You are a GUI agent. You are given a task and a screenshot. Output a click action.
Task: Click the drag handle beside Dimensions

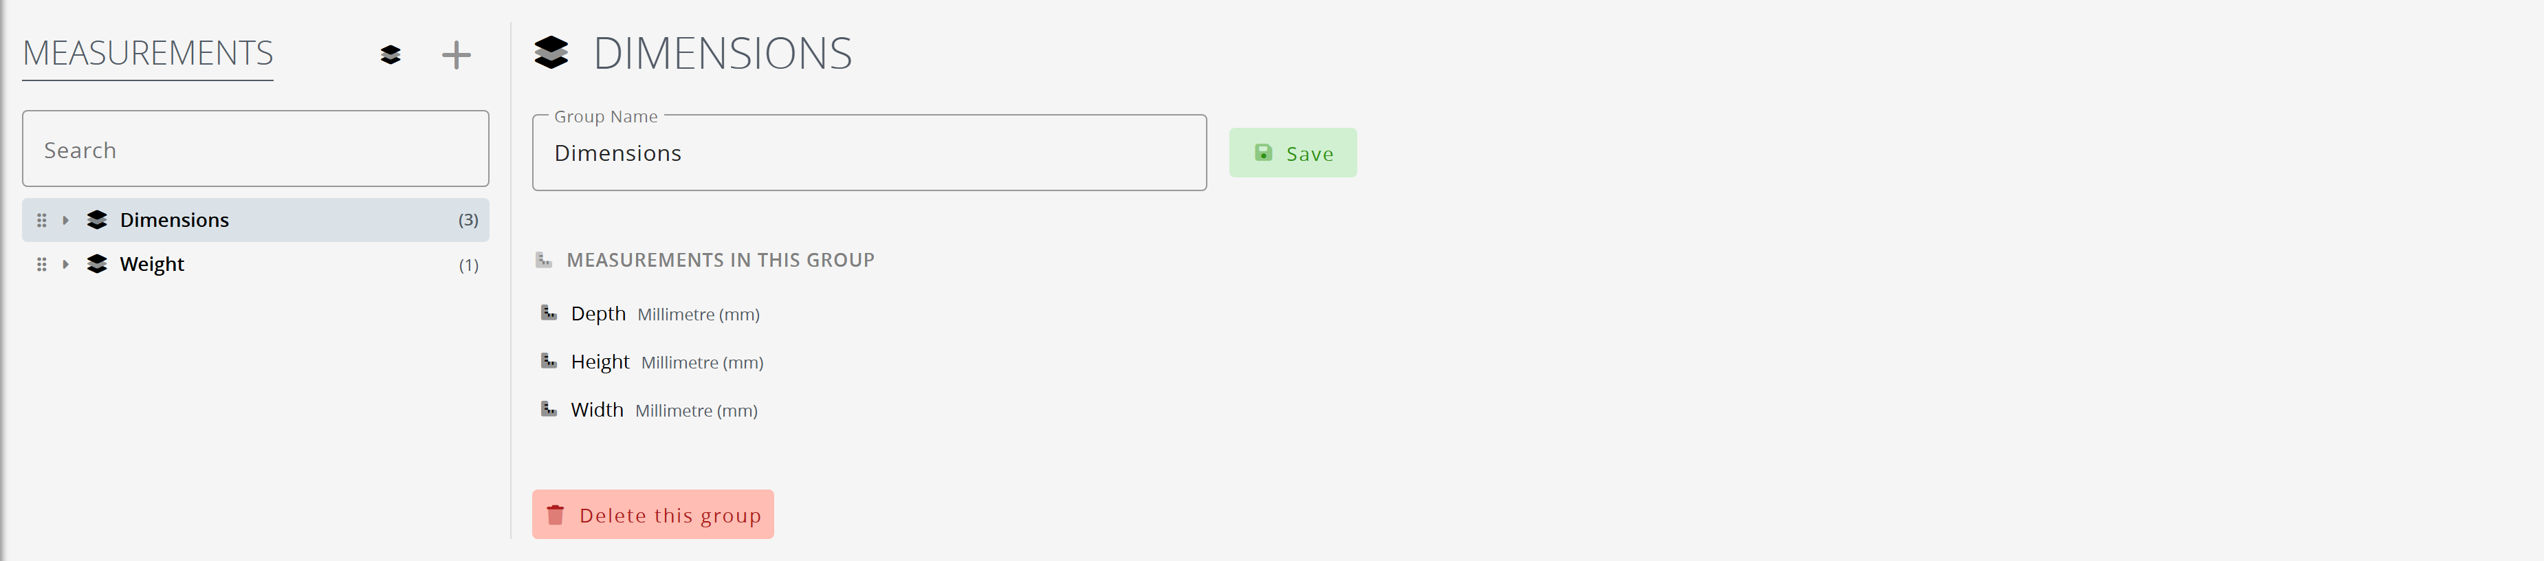(x=41, y=220)
